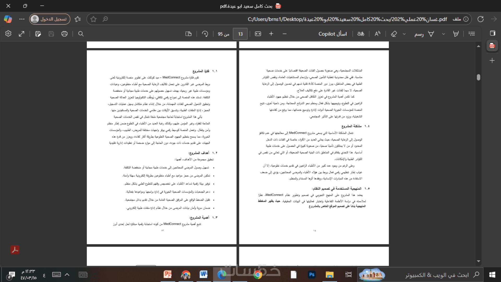Expand the Draw pen options dropdown
Viewport: 501px width, 282px height.
[x=404, y=34]
